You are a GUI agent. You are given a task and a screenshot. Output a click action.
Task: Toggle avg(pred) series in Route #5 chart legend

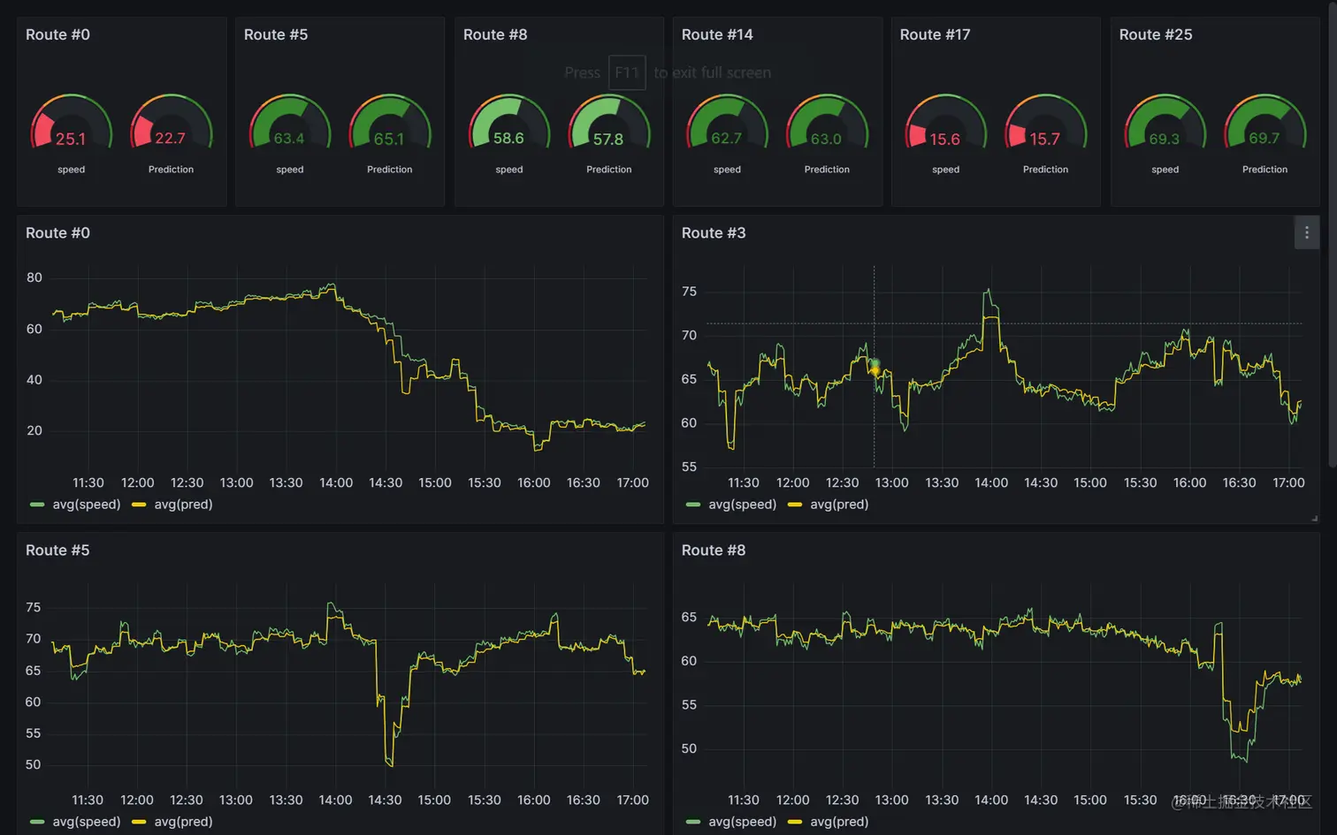click(183, 822)
